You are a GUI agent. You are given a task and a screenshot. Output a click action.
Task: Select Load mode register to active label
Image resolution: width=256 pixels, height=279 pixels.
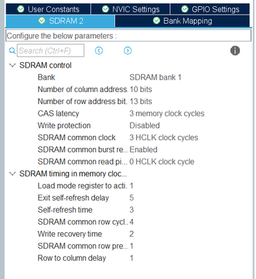(x=82, y=186)
